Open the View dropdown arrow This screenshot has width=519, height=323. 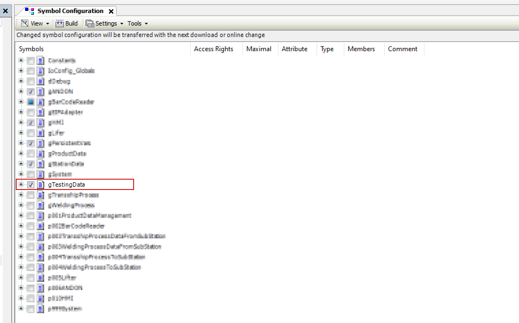[x=48, y=24]
